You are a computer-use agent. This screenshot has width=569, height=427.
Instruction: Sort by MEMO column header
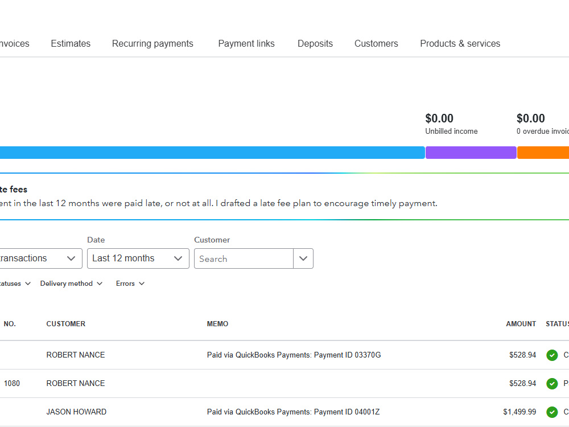tap(217, 324)
